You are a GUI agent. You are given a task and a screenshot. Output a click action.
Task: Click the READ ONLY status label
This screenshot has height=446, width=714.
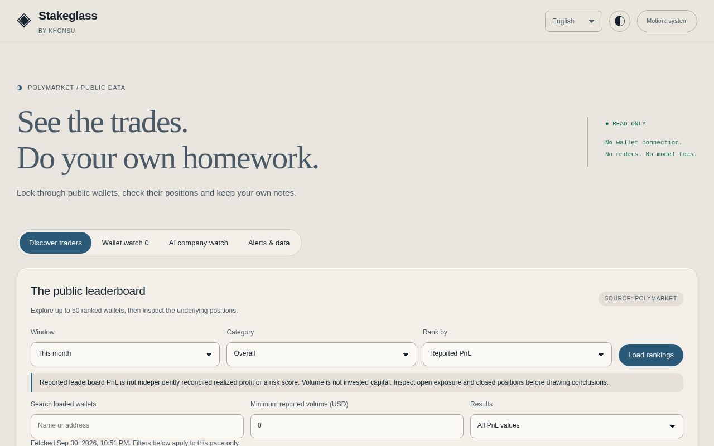625,124
